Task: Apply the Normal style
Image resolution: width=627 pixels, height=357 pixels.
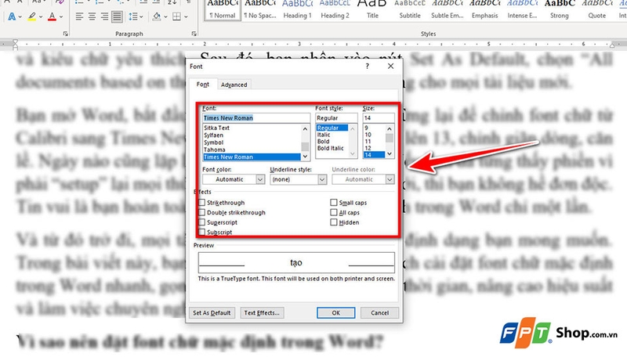Action: (x=223, y=9)
